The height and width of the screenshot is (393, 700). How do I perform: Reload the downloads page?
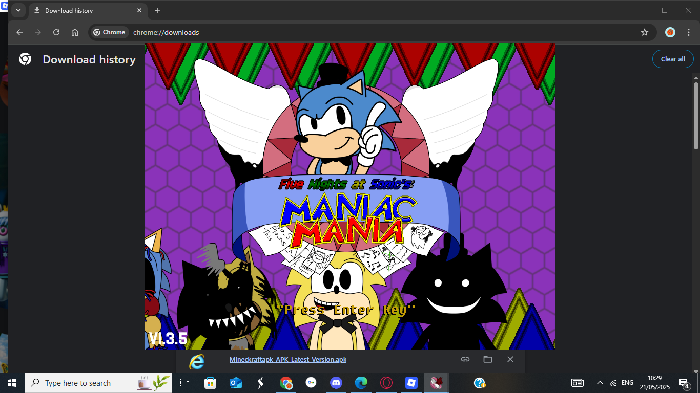pyautogui.click(x=56, y=32)
